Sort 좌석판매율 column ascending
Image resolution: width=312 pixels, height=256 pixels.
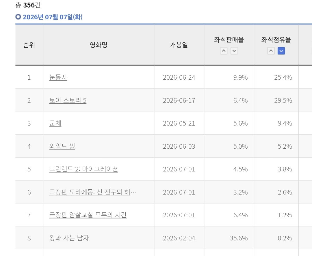pos(224,51)
